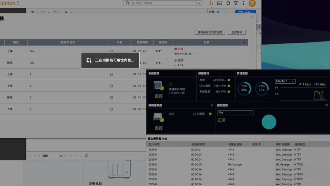Open the filter funnel icon

(x=236, y=3)
